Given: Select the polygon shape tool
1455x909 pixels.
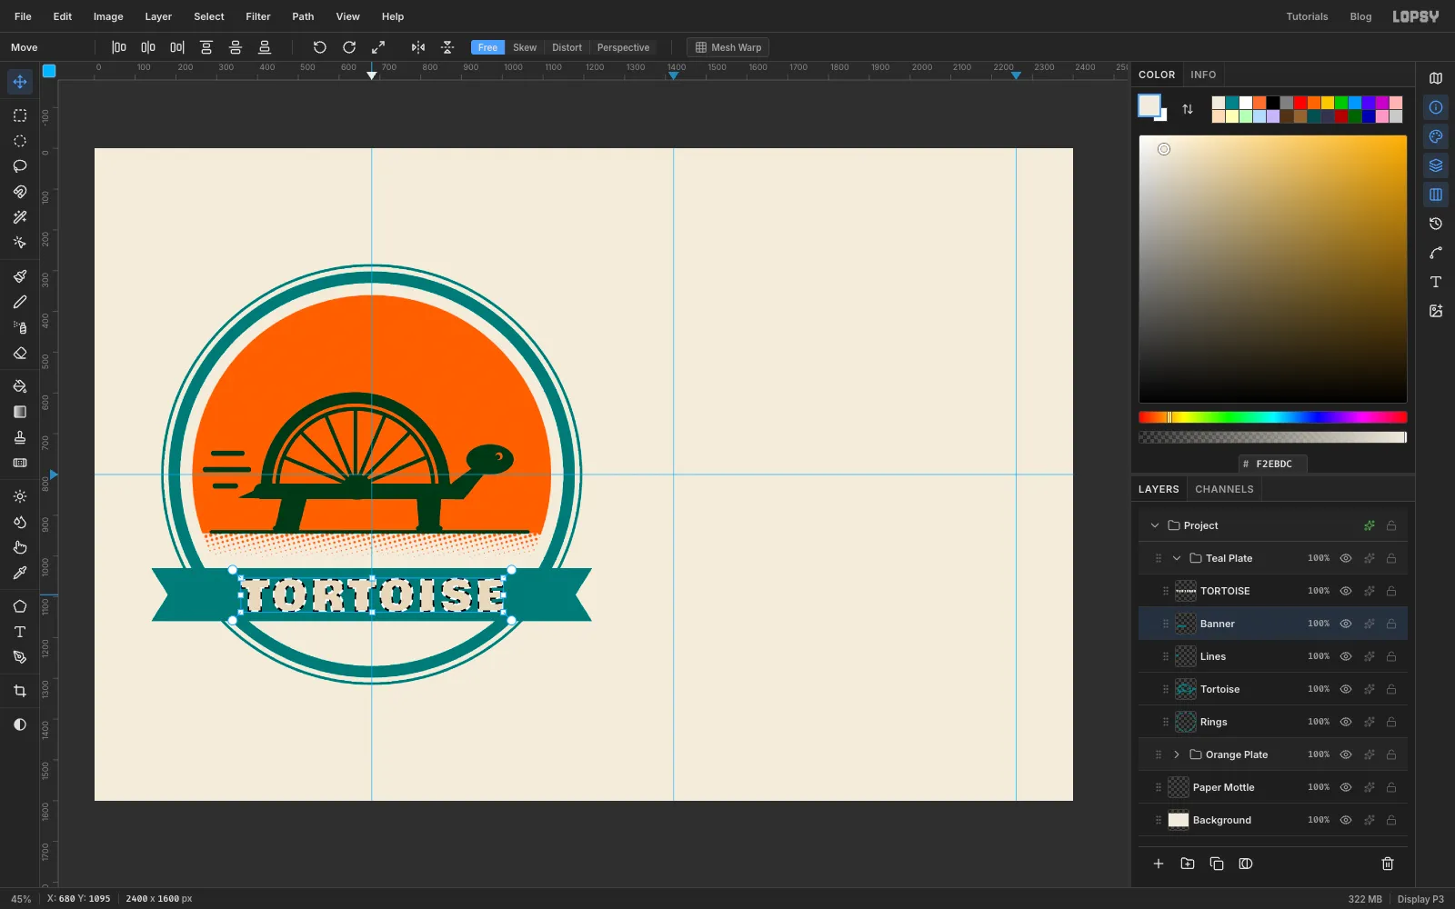Looking at the screenshot, I should pyautogui.click(x=20, y=606).
